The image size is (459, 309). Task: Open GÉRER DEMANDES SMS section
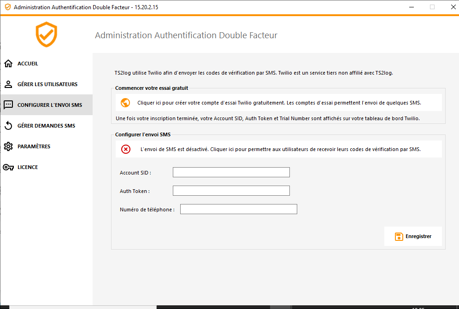point(47,126)
